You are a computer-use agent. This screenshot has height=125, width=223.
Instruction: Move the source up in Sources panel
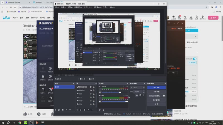(x=88, y=110)
